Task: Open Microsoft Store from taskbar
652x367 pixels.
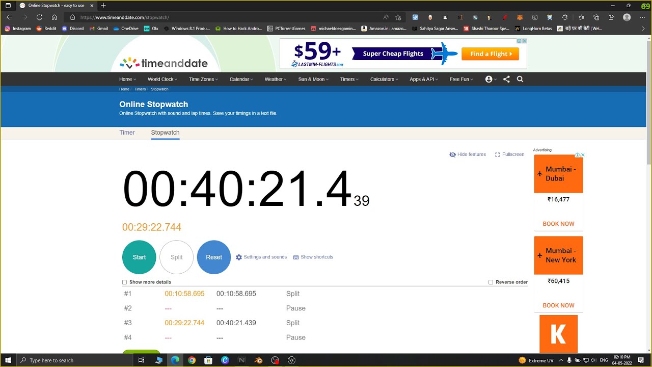Action: click(208, 360)
